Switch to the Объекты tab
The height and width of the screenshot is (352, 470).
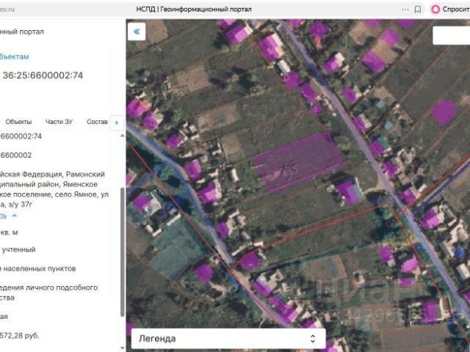[x=18, y=122]
